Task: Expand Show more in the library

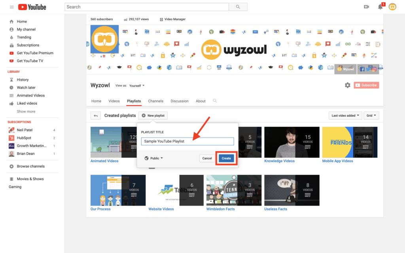Action: click(x=26, y=111)
